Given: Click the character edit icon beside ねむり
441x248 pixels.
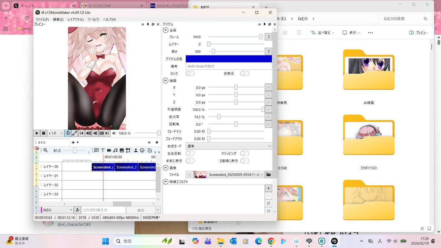Looking at the screenshot, I should tap(77, 210).
